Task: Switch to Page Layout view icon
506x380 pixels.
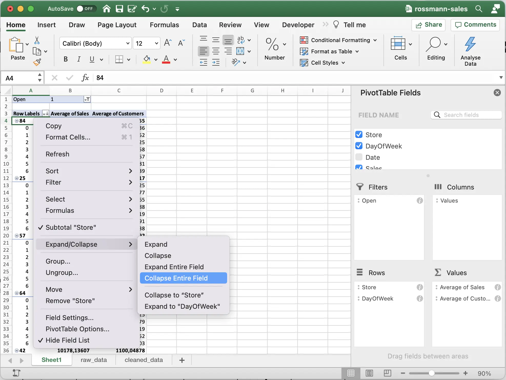Action: click(369, 373)
